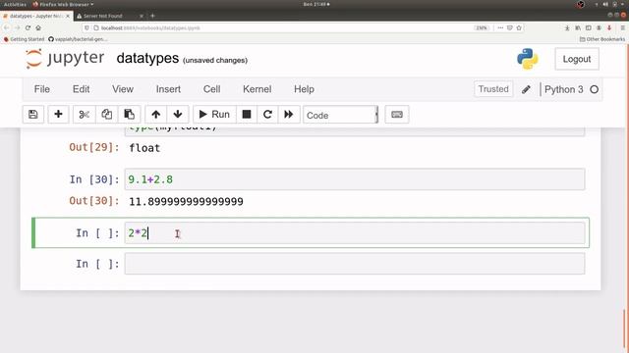Click the kernel idle circle indicator
629x353 pixels.
(594, 89)
